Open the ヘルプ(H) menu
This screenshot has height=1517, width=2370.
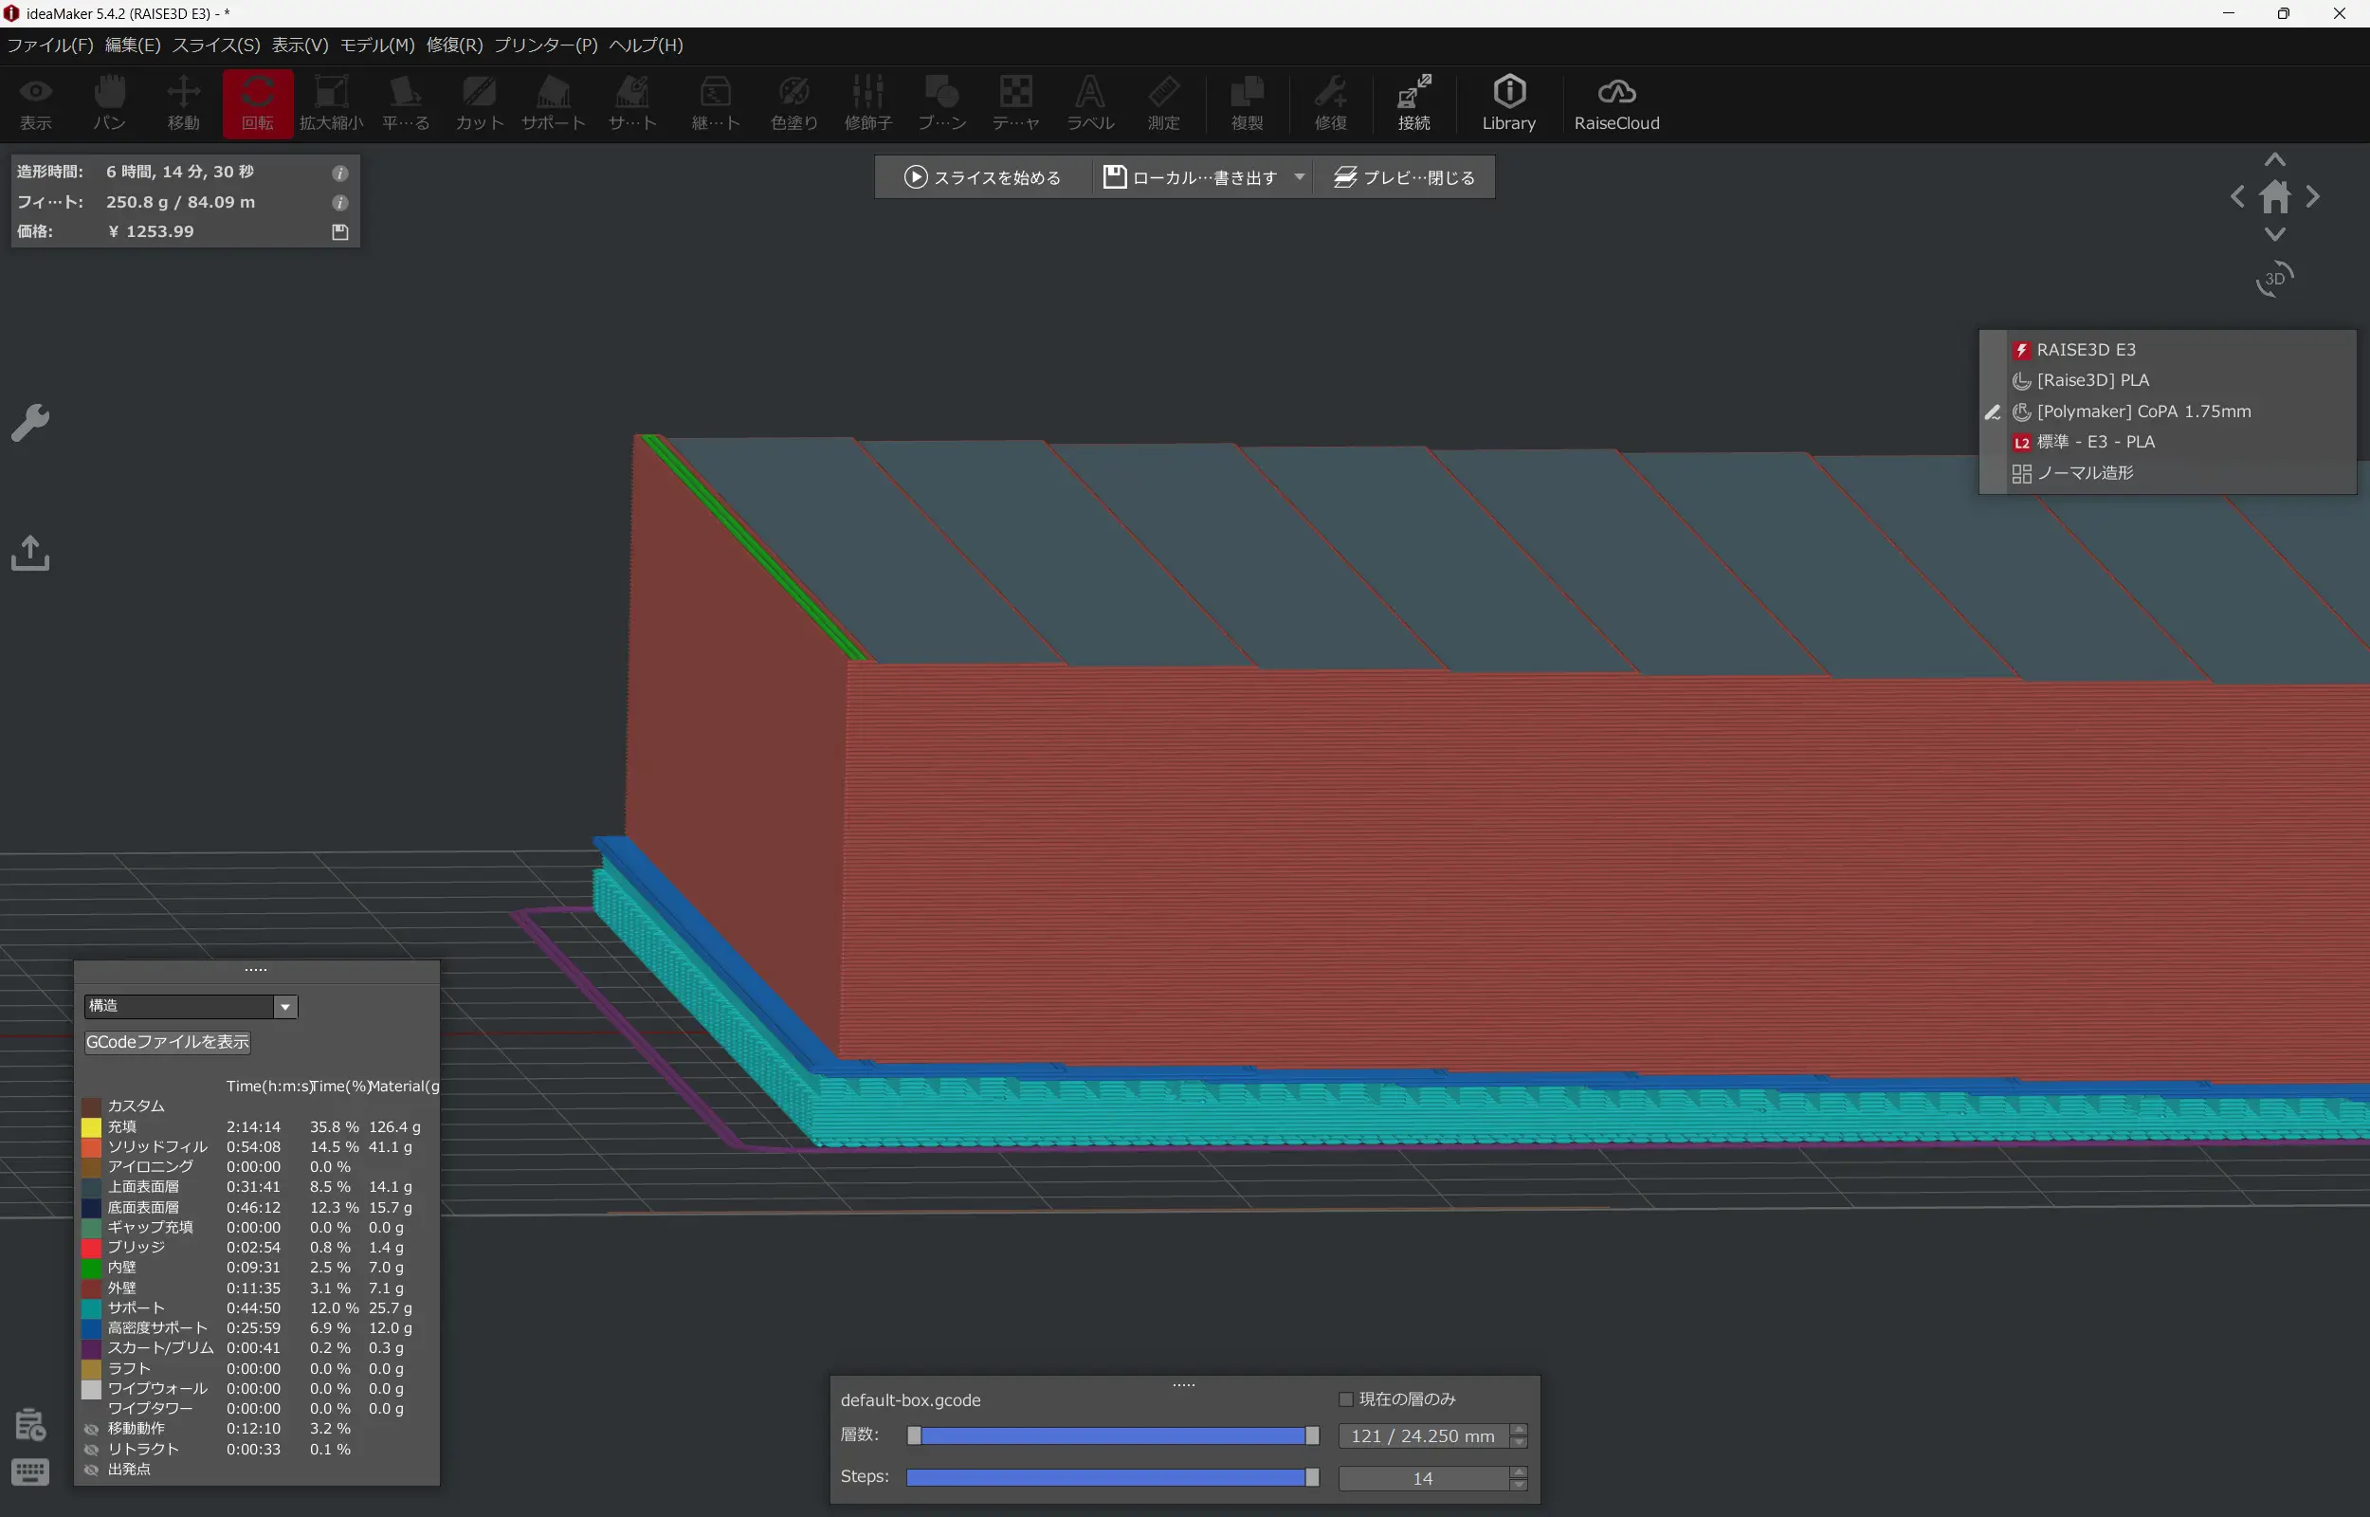click(x=646, y=46)
